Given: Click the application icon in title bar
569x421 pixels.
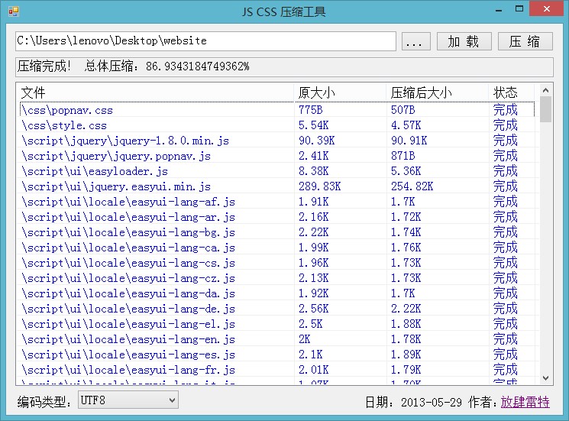Looking at the screenshot, I should tap(11, 11).
